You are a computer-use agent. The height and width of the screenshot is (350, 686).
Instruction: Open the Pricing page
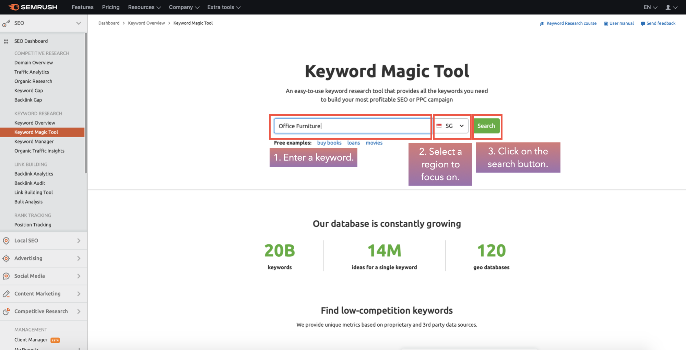[111, 7]
